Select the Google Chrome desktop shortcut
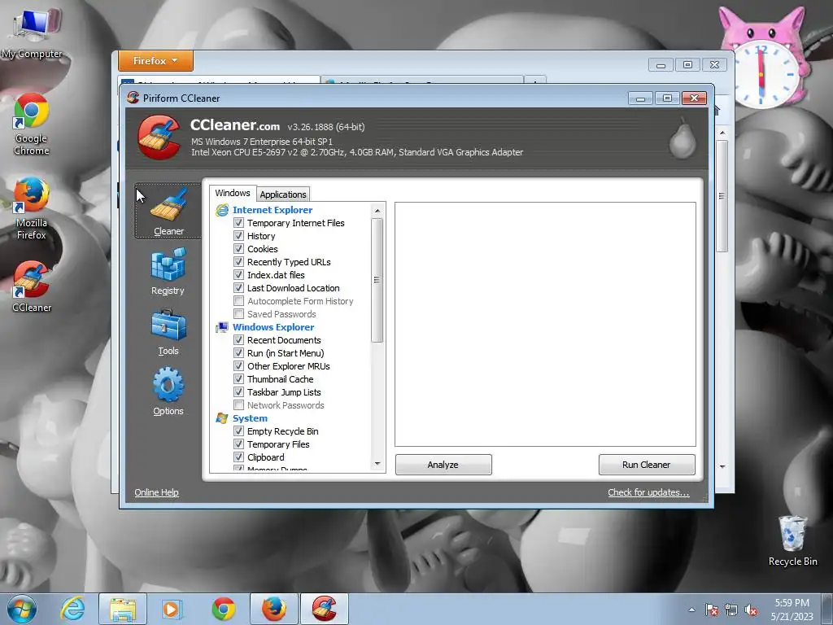The width and height of the screenshot is (833, 625). coord(32,125)
